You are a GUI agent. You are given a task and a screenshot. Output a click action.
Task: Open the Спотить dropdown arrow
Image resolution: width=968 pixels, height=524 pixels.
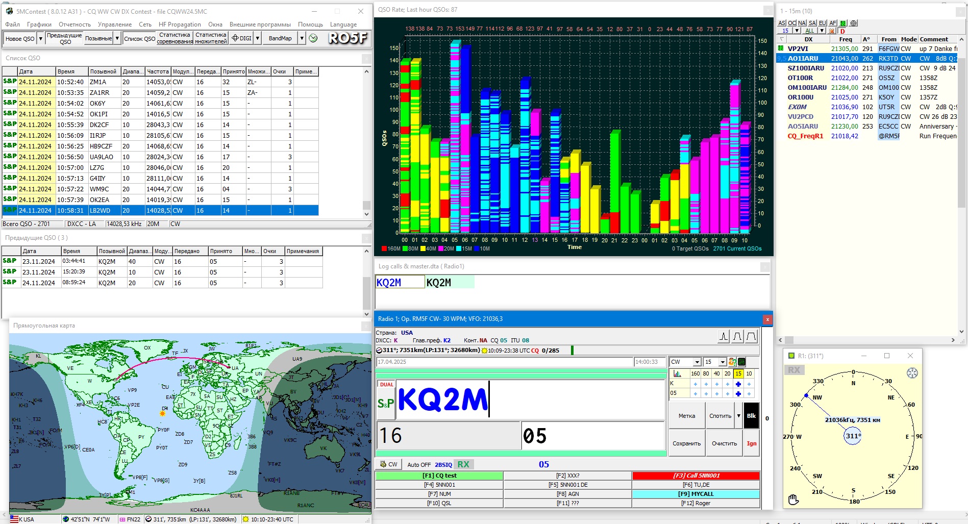[738, 416]
